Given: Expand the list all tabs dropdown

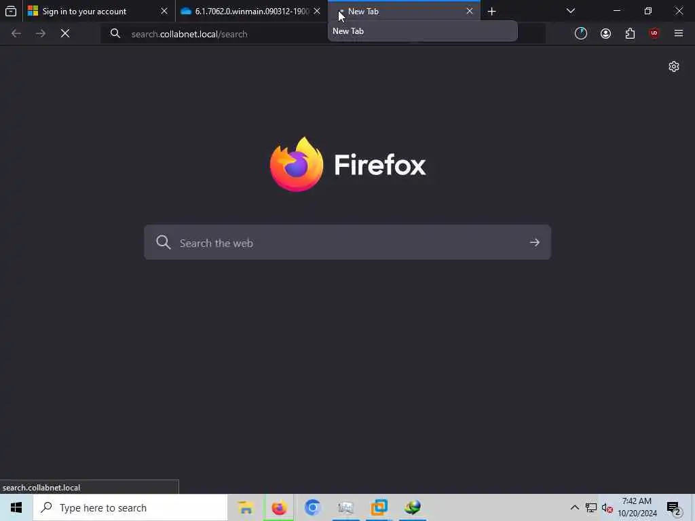Looking at the screenshot, I should (x=570, y=11).
